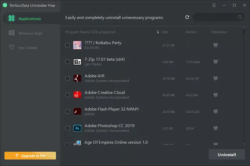Click the Upgrade to Pro button
Image resolution: width=250 pixels, height=166 pixels.
coord(30,156)
